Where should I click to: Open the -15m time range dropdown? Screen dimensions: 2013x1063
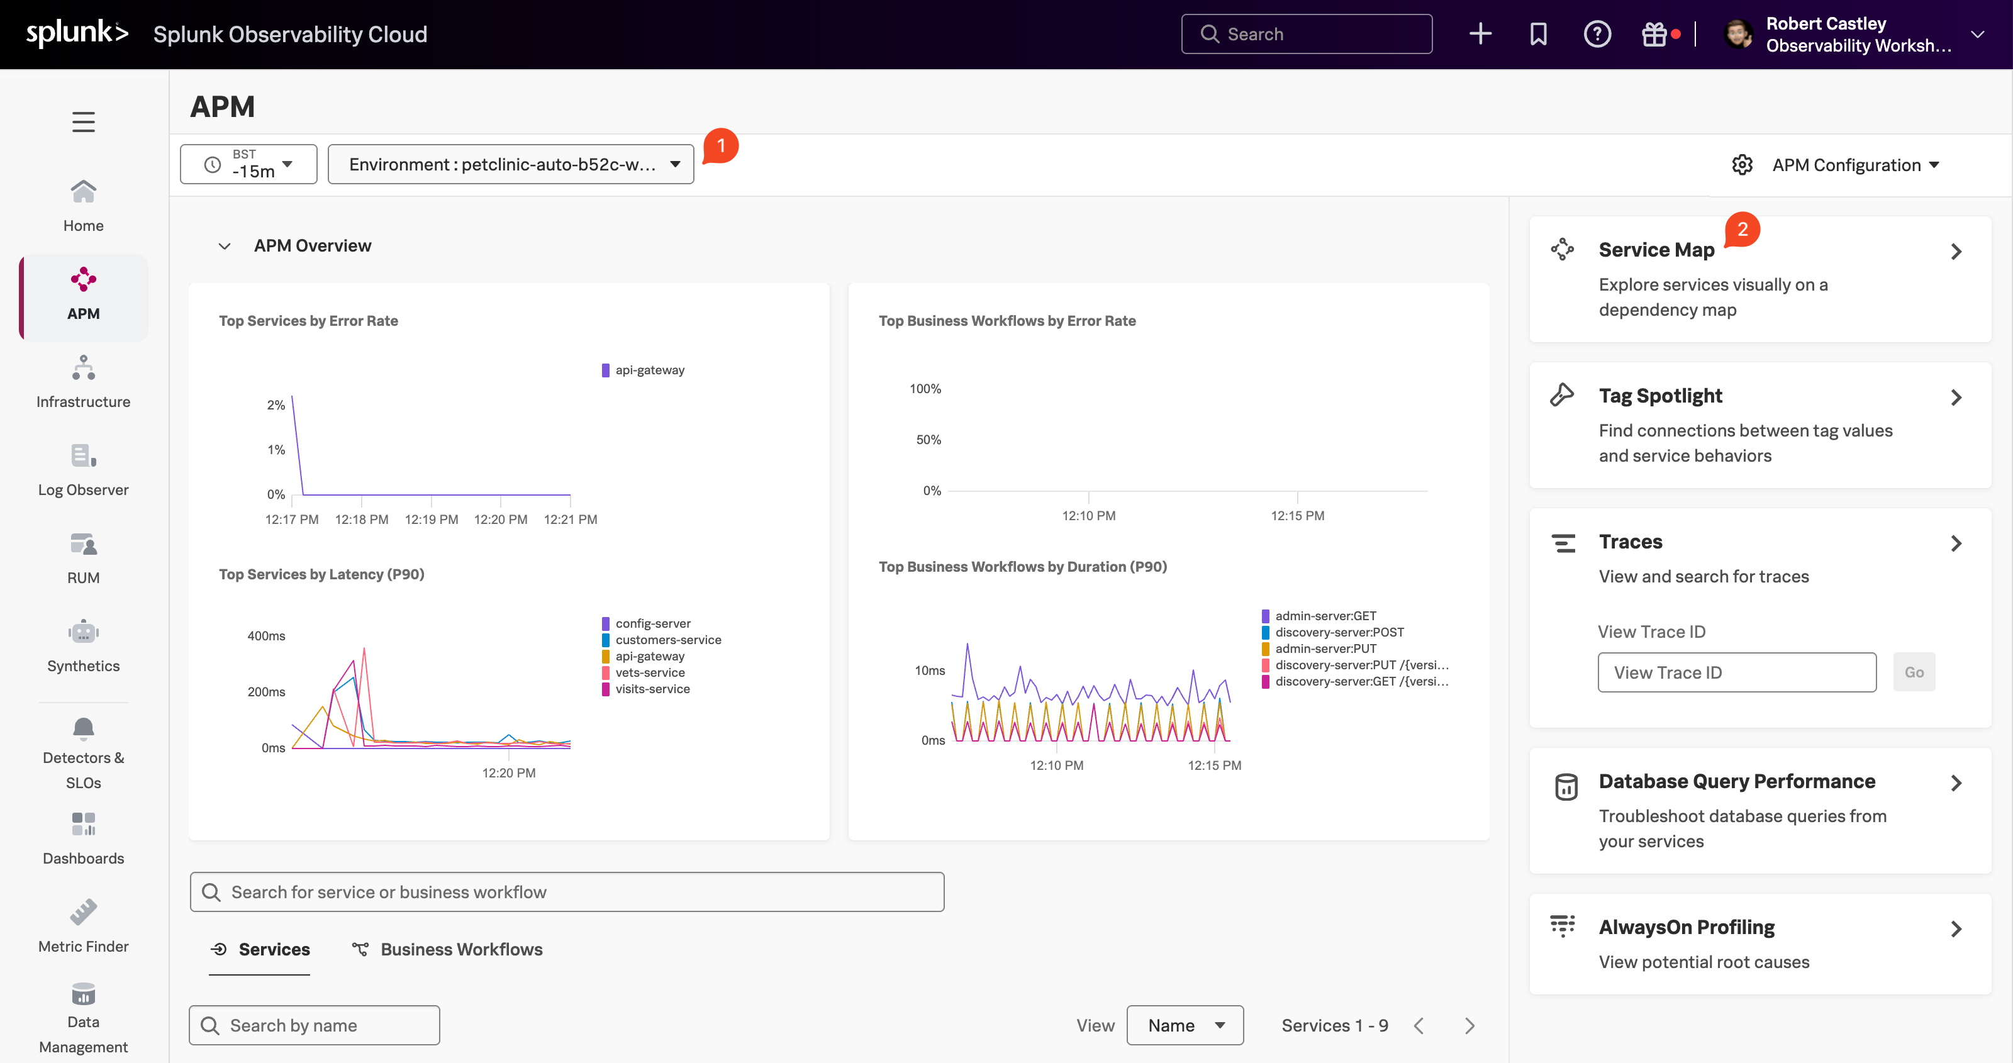248,164
